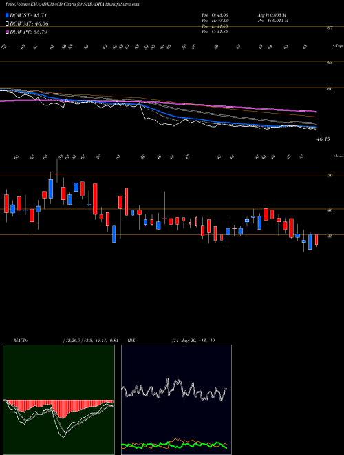Click the 'ADX' panel heading
344x455 pixels.
click(x=131, y=341)
